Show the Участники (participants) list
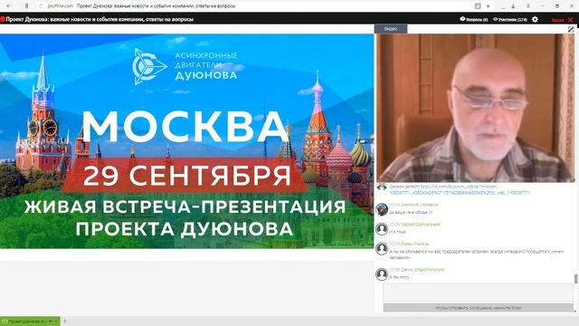The image size is (579, 326). [510, 19]
